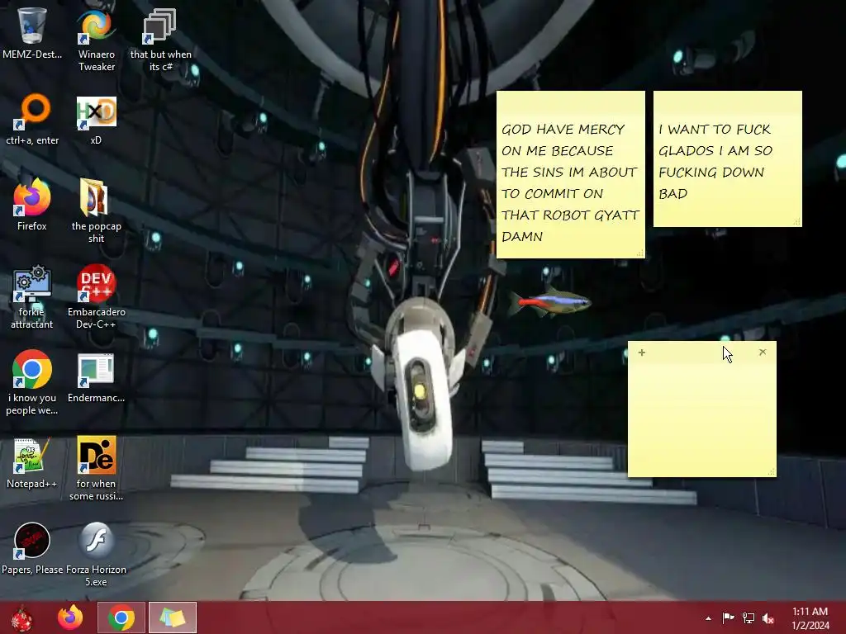Add a new note with plus button
This screenshot has width=846, height=634.
tap(641, 352)
